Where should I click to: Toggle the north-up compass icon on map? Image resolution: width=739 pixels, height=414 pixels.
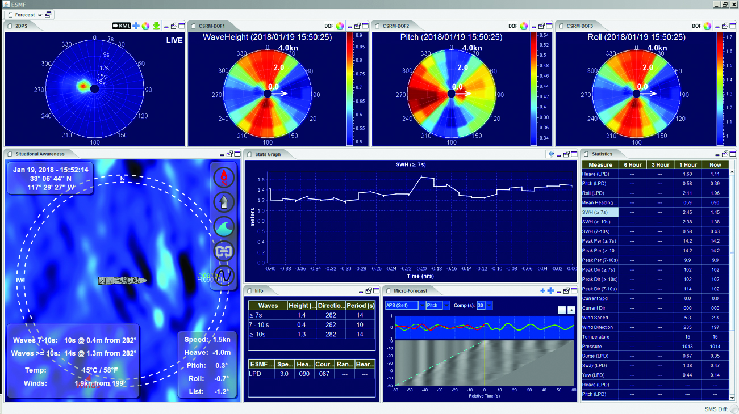(223, 178)
